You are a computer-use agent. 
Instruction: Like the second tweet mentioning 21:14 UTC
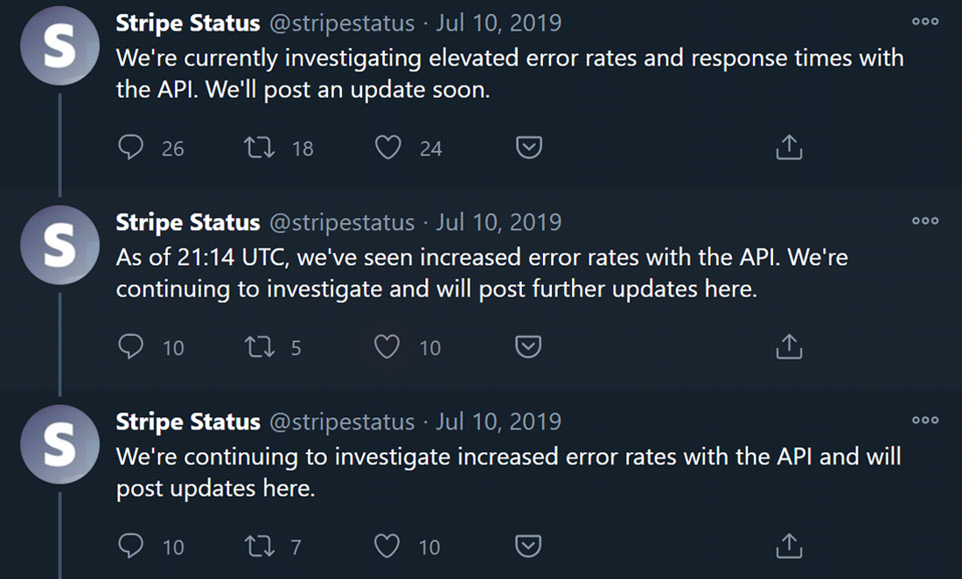tap(387, 346)
